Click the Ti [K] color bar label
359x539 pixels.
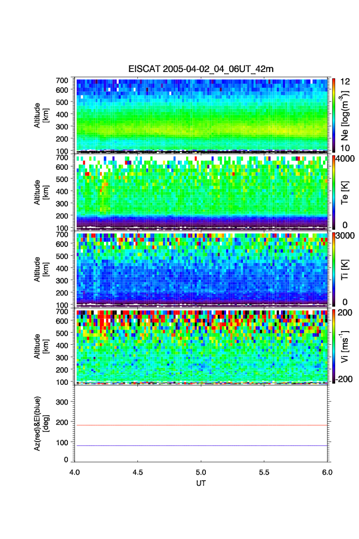coord(345,269)
